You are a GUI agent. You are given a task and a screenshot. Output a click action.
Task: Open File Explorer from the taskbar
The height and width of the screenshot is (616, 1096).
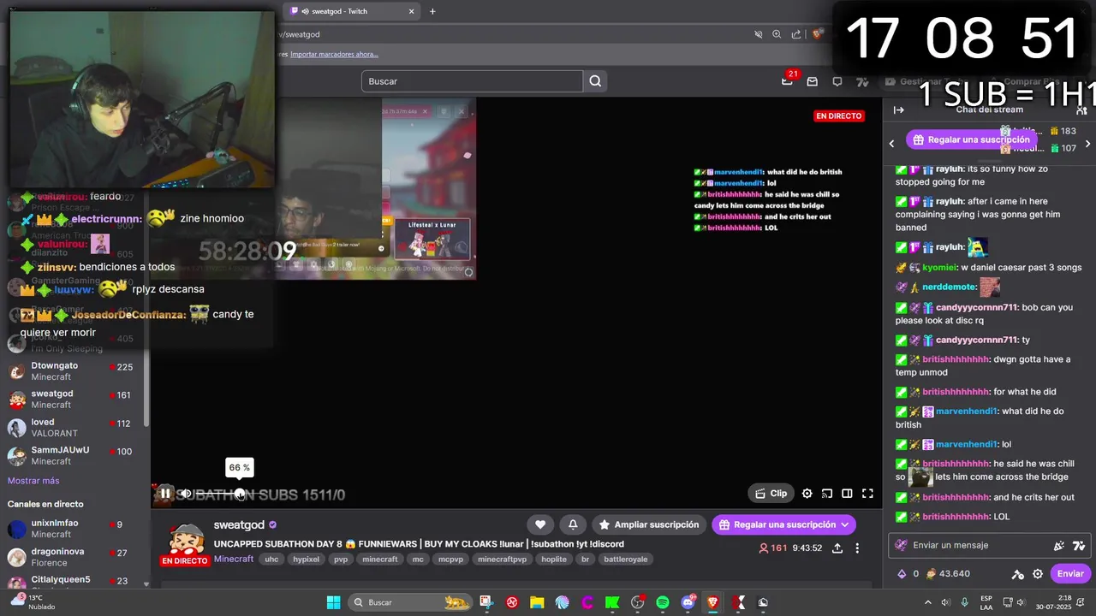[537, 602]
